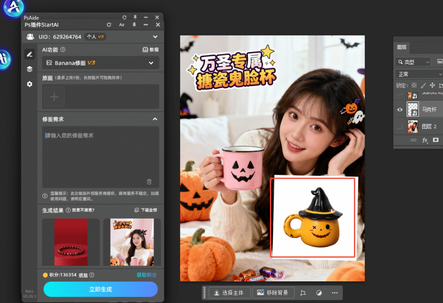Show the 图层 2 layer via its visibility box

[x=400, y=126]
